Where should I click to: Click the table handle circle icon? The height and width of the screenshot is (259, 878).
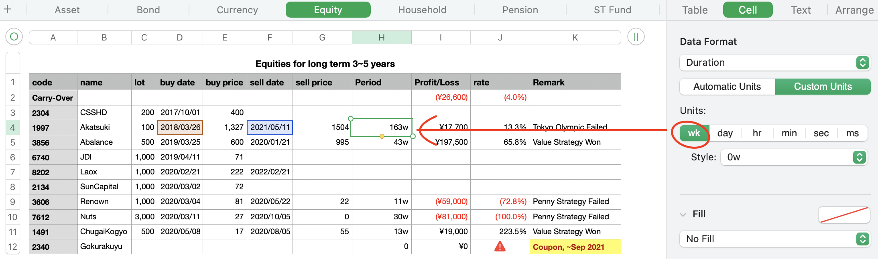[14, 37]
